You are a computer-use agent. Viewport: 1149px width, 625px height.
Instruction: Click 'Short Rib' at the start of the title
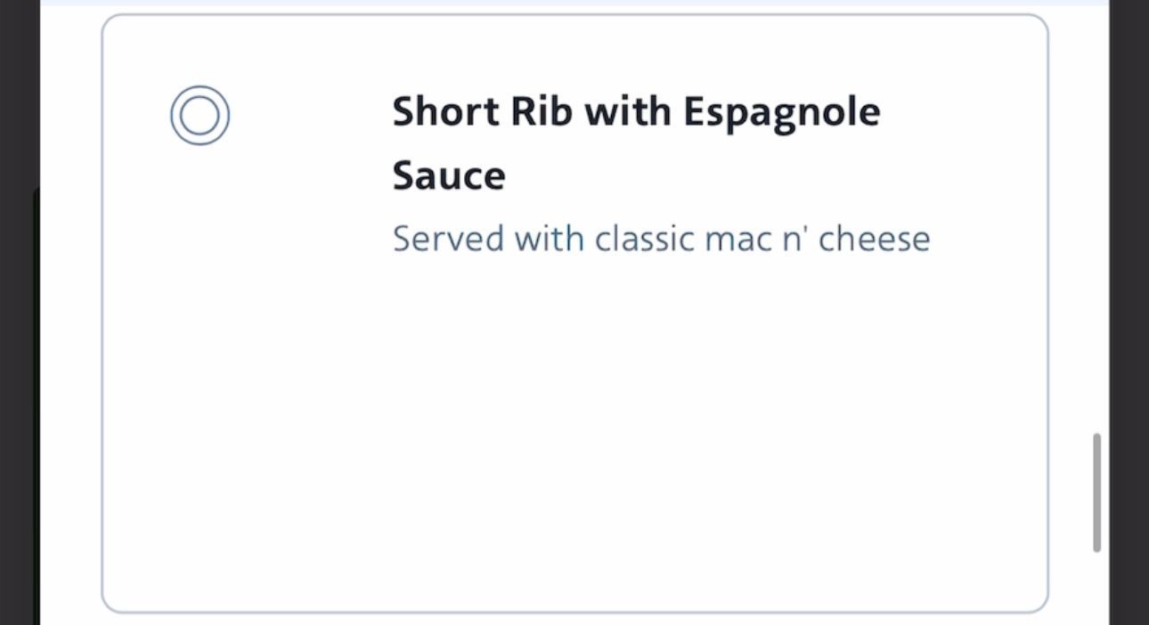click(x=482, y=111)
